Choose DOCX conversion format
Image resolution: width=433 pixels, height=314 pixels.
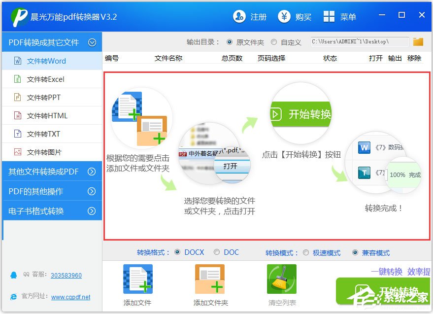click(177, 252)
